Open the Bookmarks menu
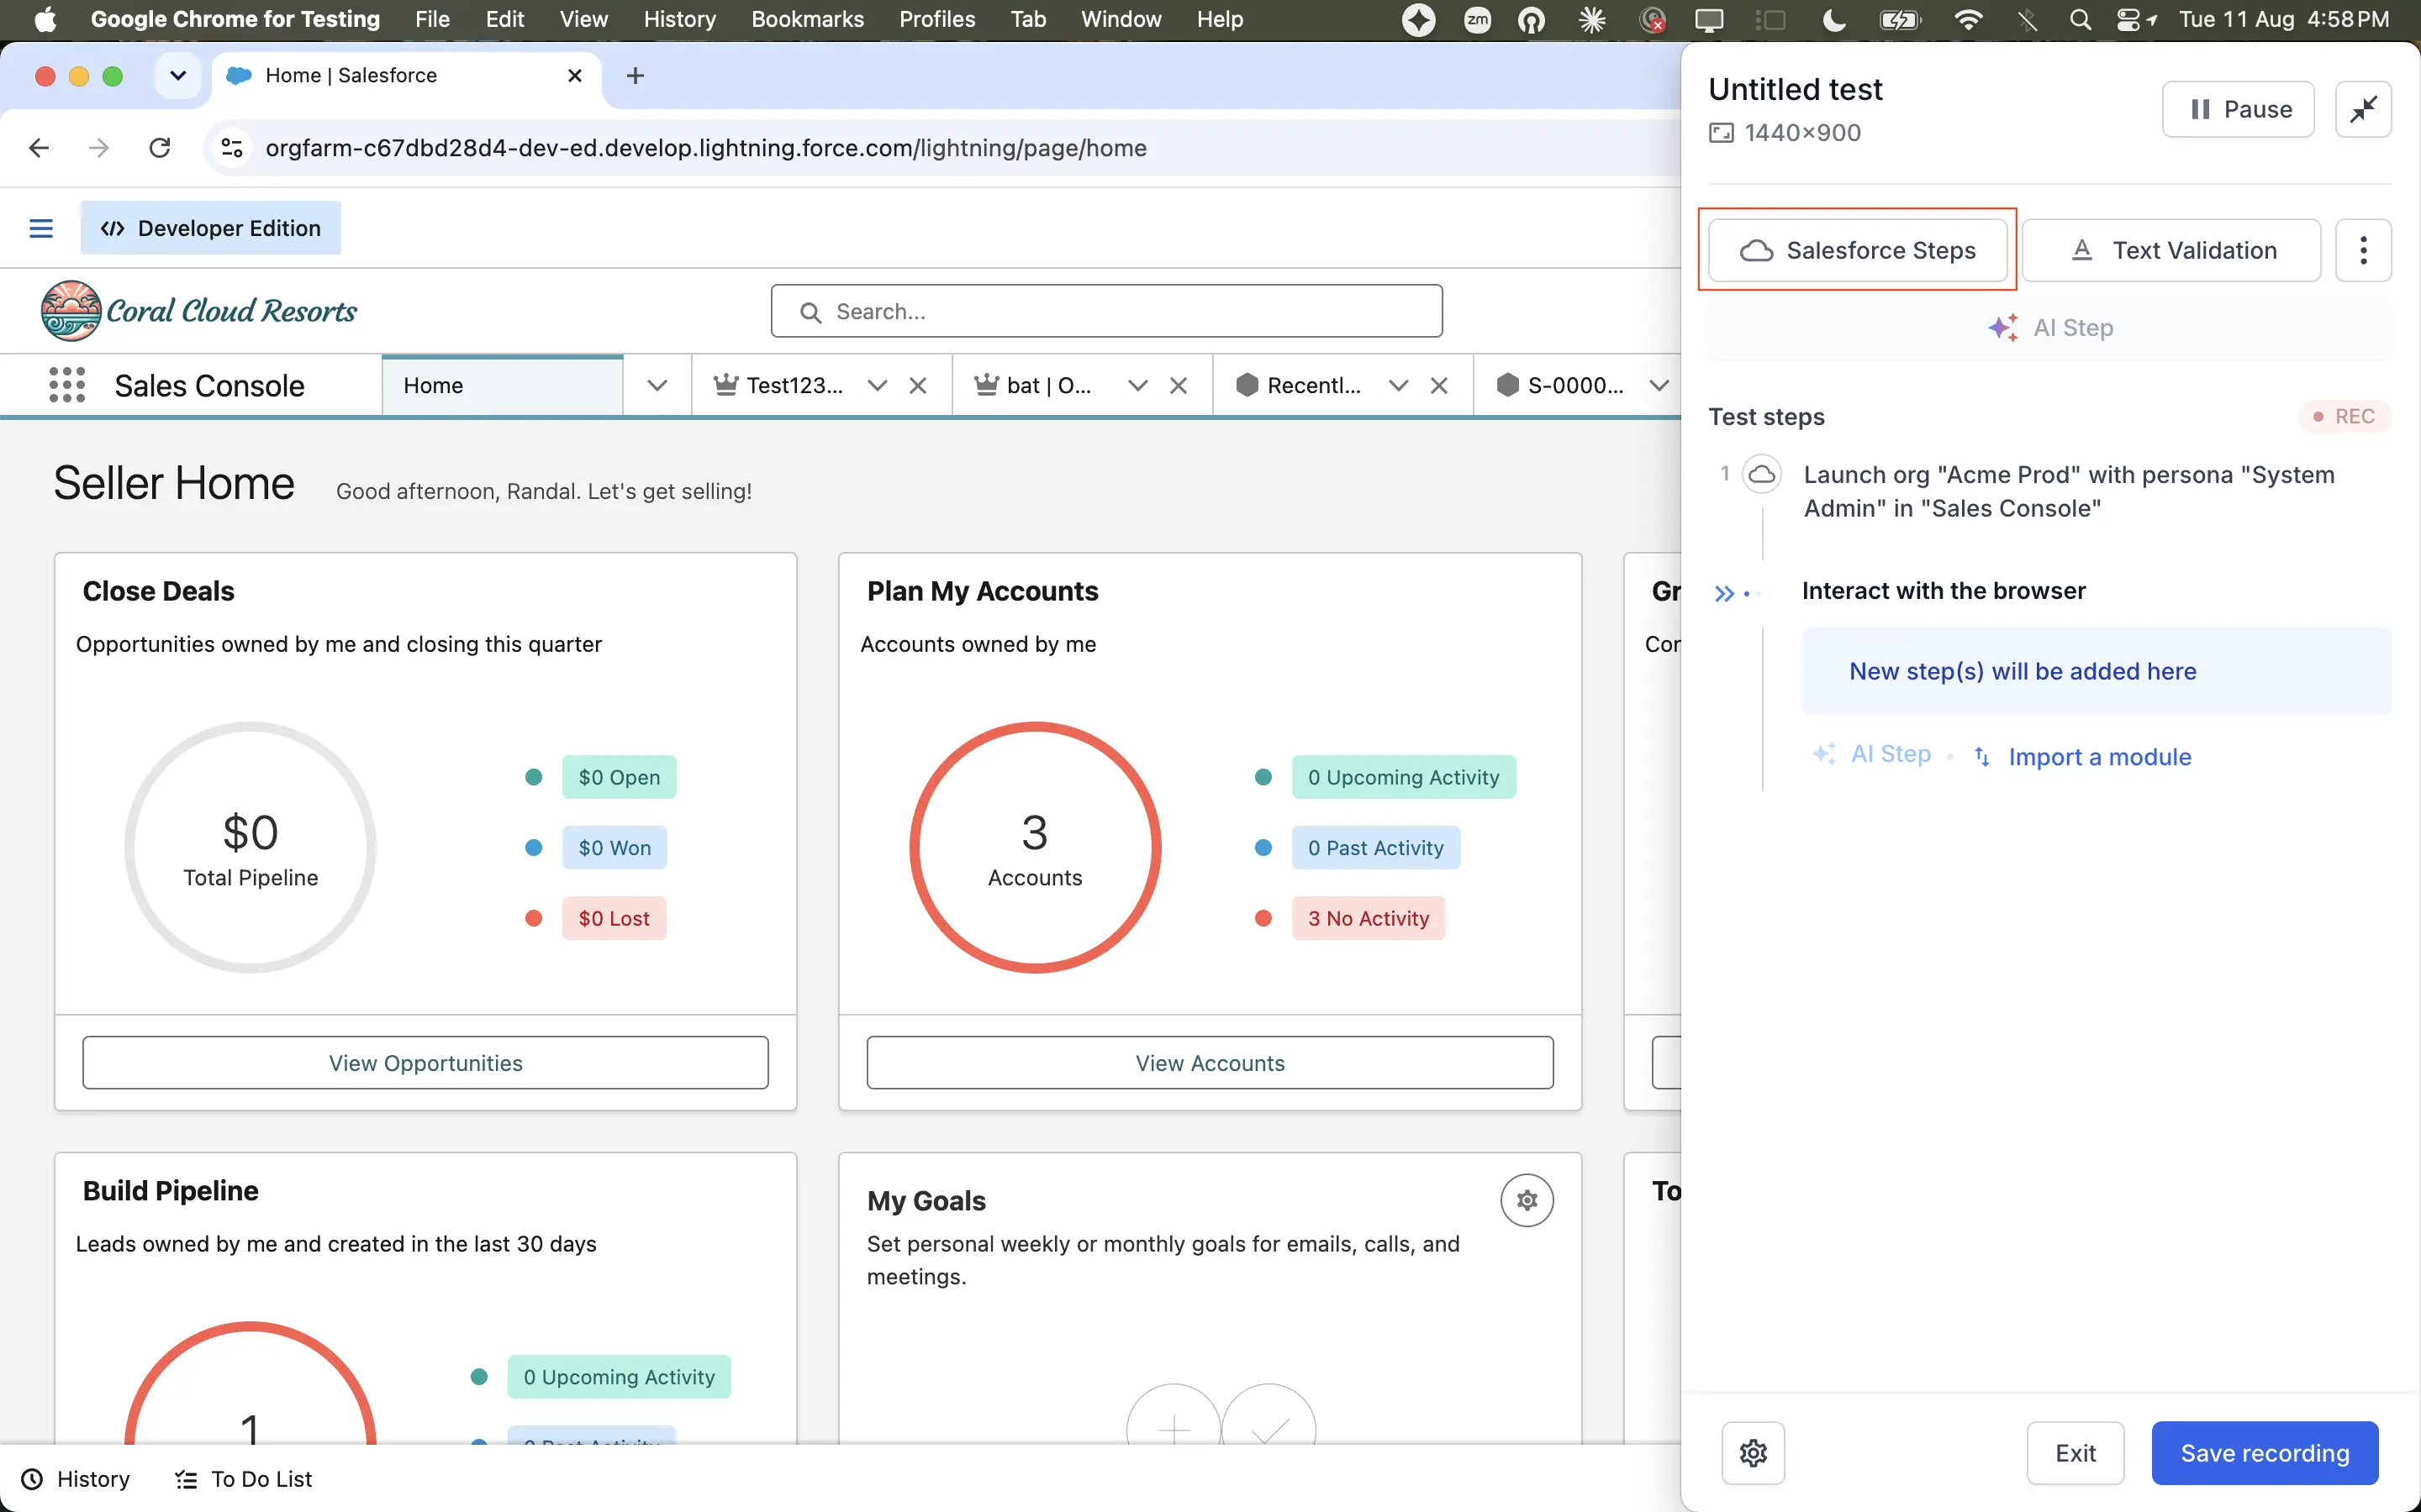2421x1512 pixels. (806, 20)
